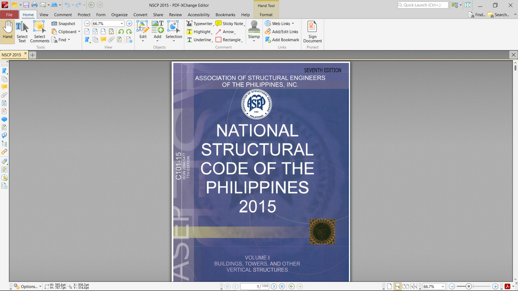Image resolution: width=518 pixels, height=291 pixels.
Task: Expand status bar zoom percentage dropdown
Action: [x=443, y=286]
